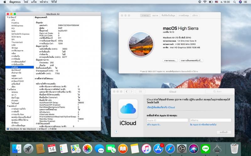
Task: Open เรียนรู้เพิ่มเติมเกี่ยวกับ iCloud link
Action: (161, 107)
